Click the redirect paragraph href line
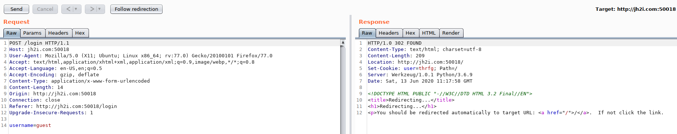677x134 pixels. [x=516, y=113]
